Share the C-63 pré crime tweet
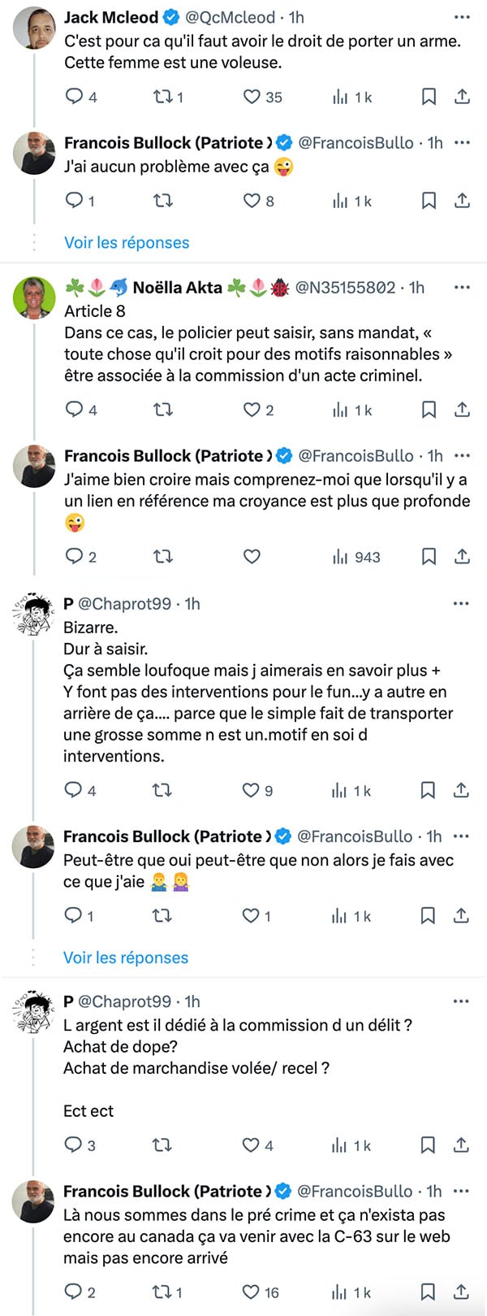487x1316 pixels. pos(461,1292)
